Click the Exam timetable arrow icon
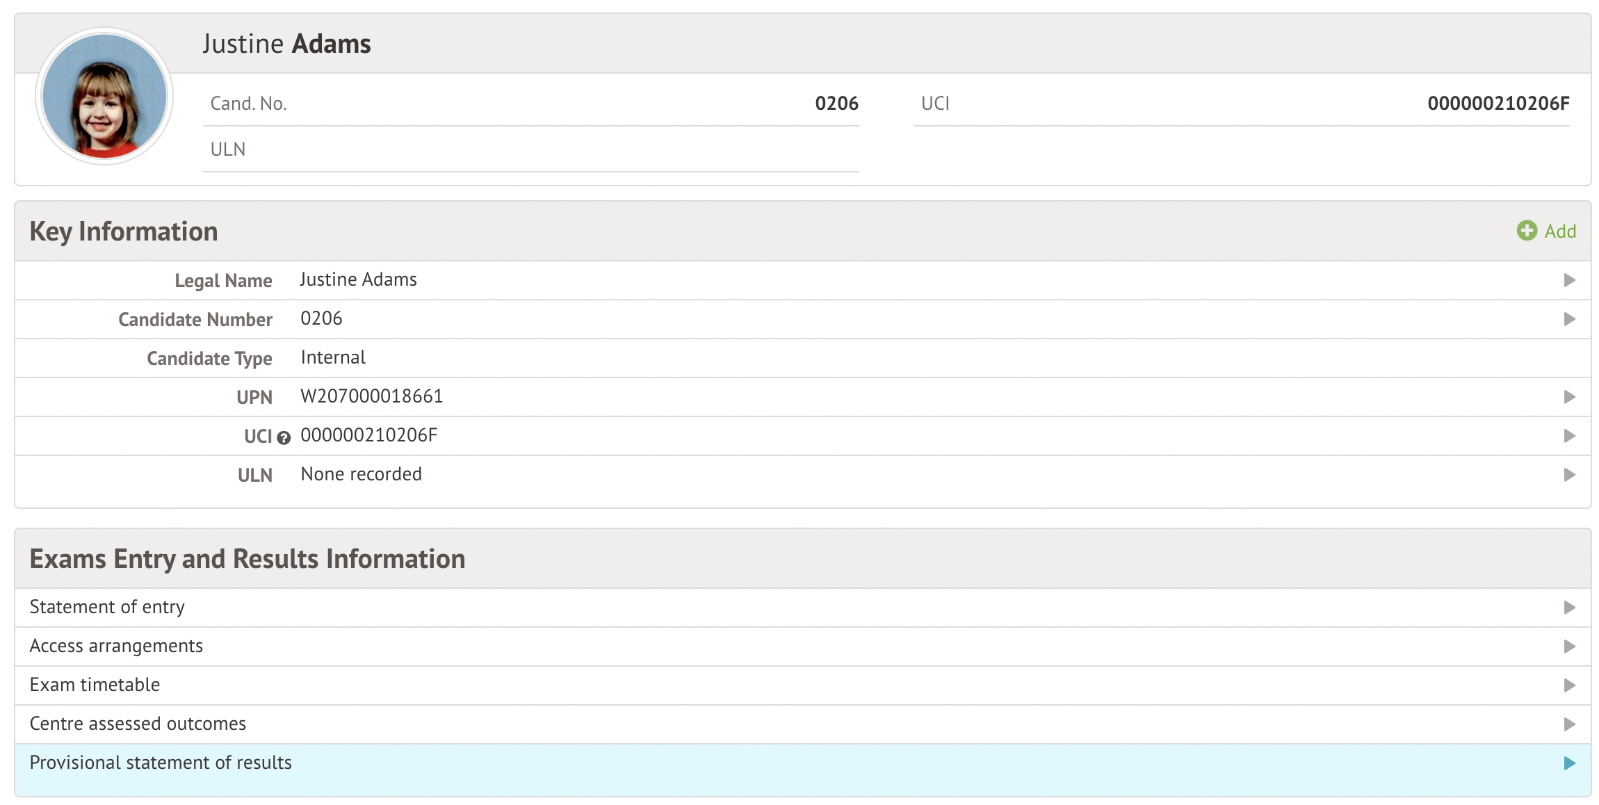Viewport: 1599px width, 805px height. click(1569, 685)
